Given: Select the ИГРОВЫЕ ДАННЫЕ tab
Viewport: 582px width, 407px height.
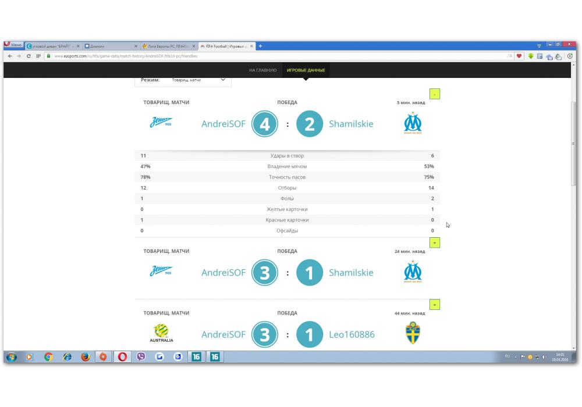Looking at the screenshot, I should 306,70.
